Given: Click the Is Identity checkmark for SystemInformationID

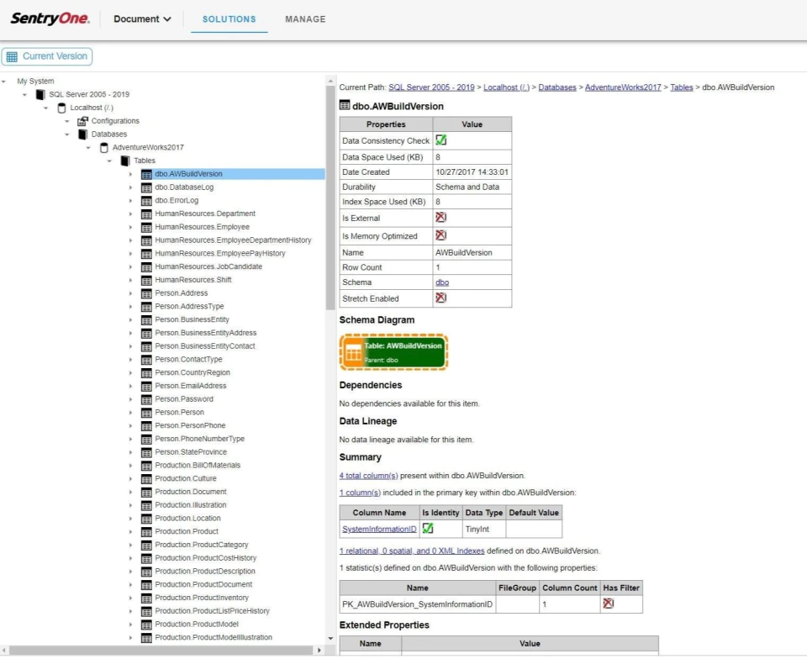Looking at the screenshot, I should click(428, 529).
